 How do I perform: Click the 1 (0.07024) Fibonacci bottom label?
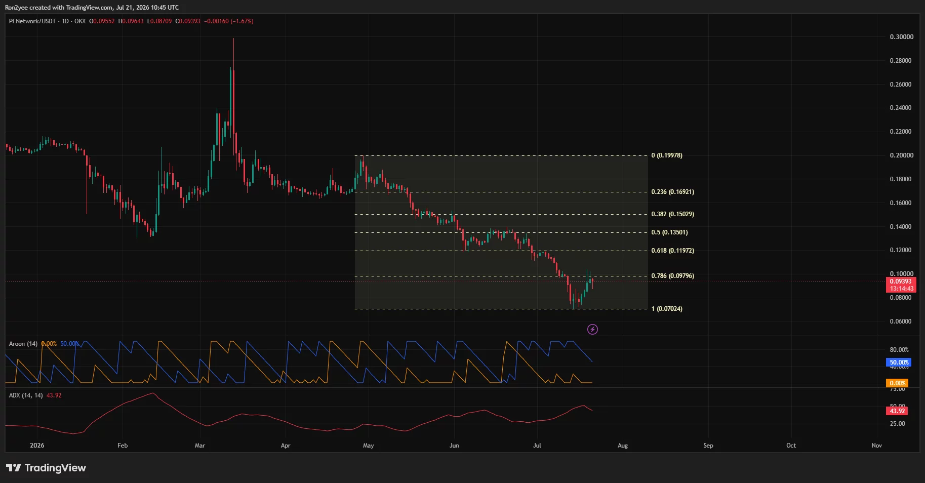click(667, 309)
